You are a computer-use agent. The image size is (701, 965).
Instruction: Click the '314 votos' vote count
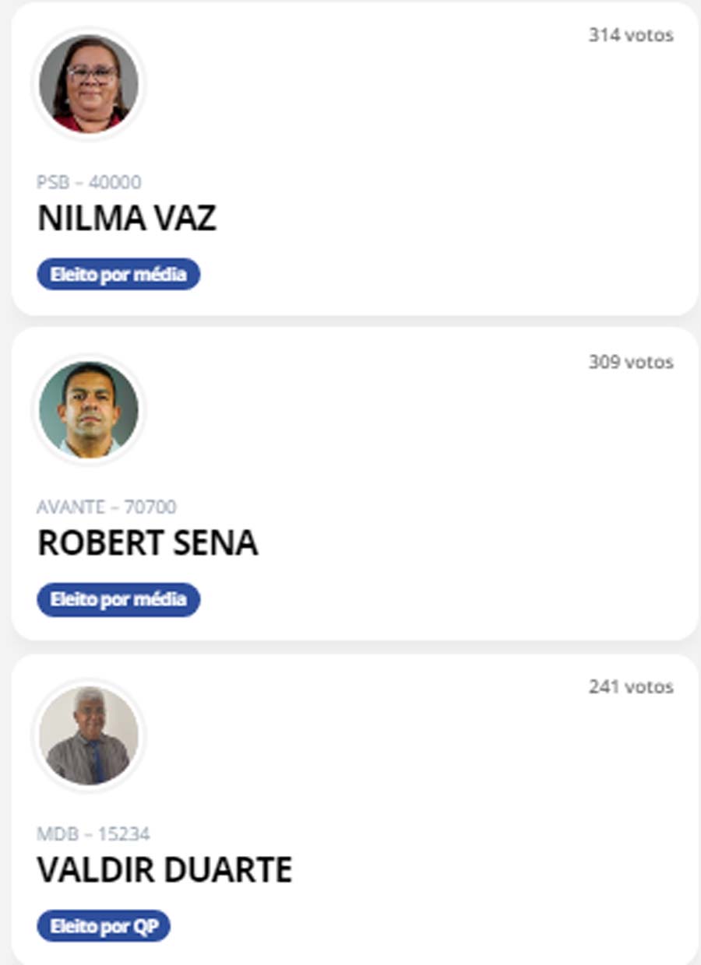pos(631,35)
